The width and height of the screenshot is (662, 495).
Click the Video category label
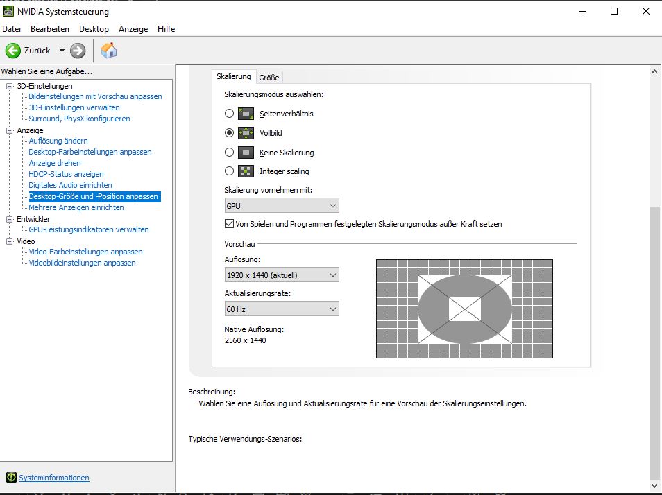coord(26,241)
